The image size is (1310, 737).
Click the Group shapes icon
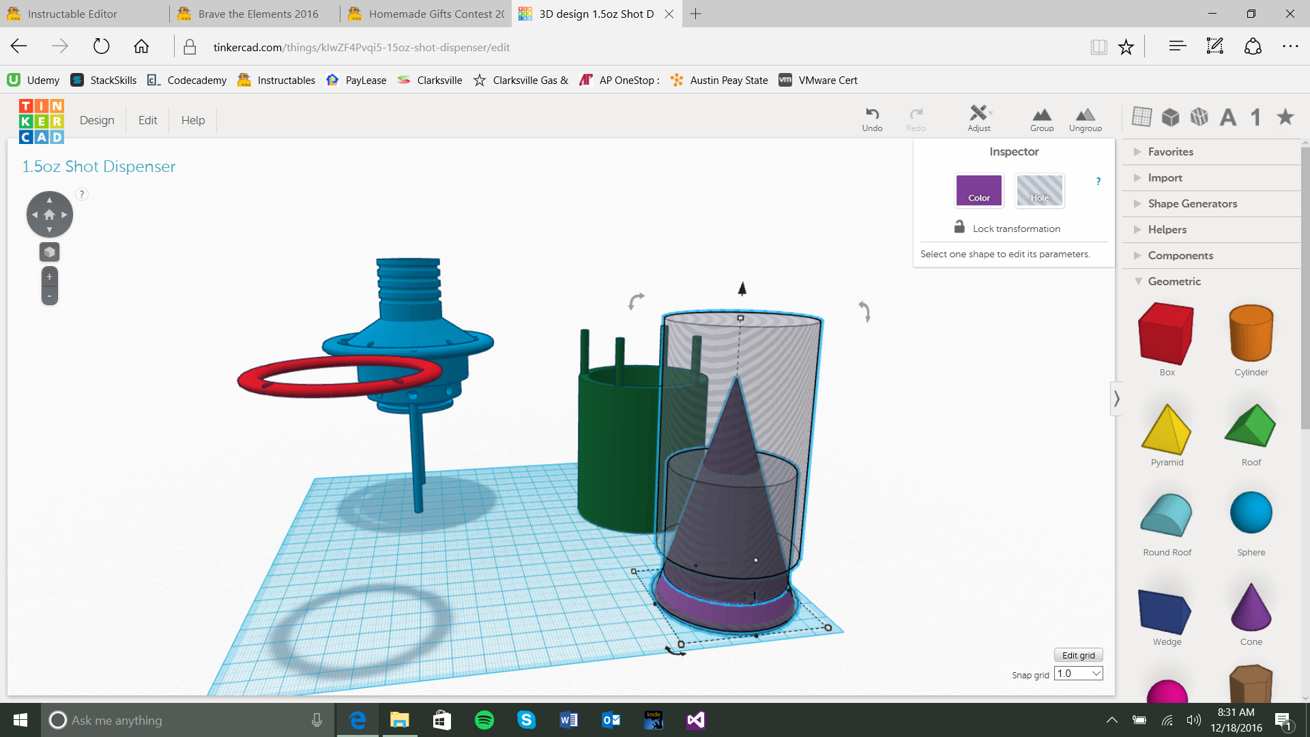(1041, 118)
